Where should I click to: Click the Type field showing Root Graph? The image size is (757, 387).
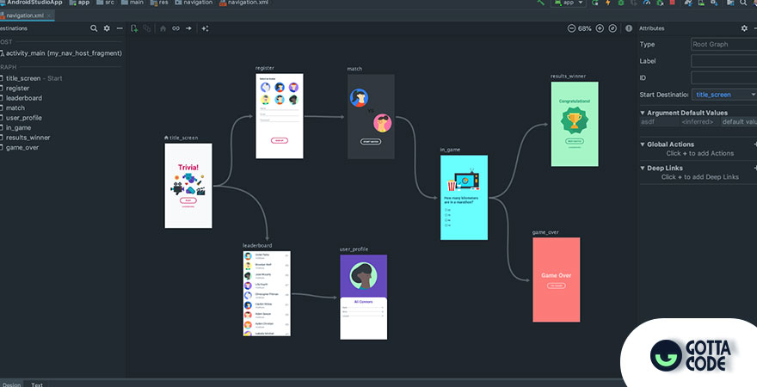coord(724,44)
